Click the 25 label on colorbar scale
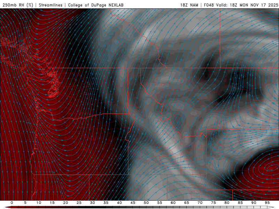This screenshot has height=209, width=279. click(79, 203)
